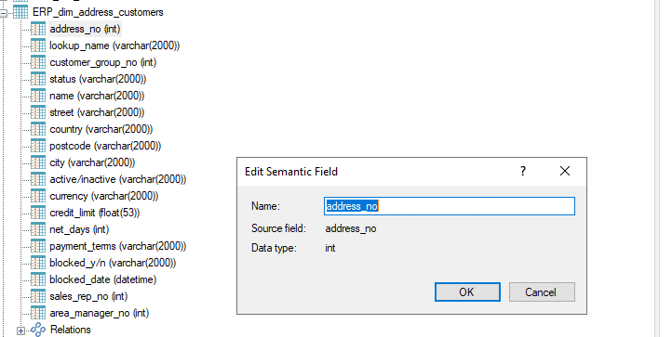
Task: Click the Relations chain-link icon
Action: coord(38,330)
